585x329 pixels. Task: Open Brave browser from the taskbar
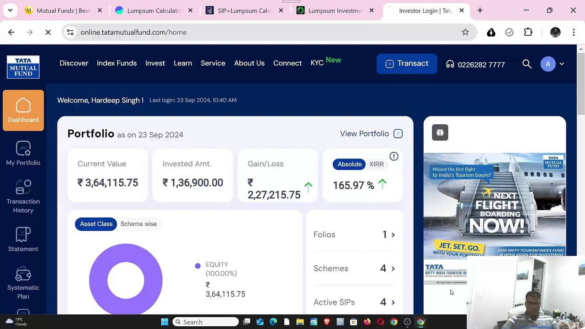click(327, 322)
